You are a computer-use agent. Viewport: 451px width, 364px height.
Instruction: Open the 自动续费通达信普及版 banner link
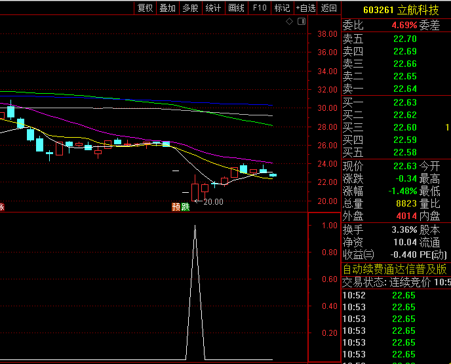click(395, 269)
